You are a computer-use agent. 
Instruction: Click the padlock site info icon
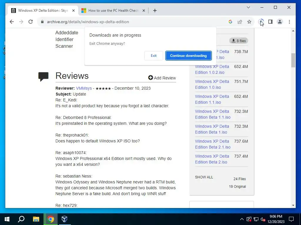tap(42, 22)
